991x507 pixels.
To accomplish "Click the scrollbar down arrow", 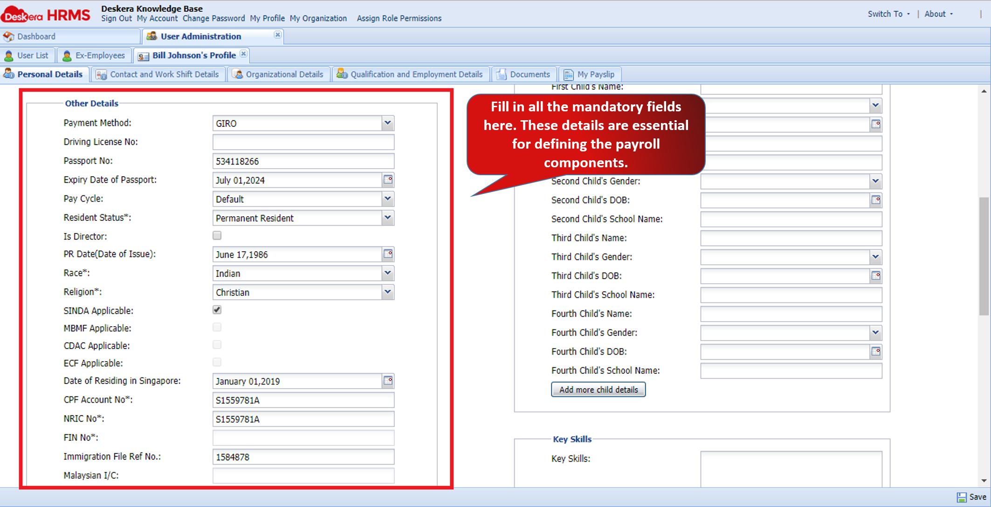I will (984, 480).
